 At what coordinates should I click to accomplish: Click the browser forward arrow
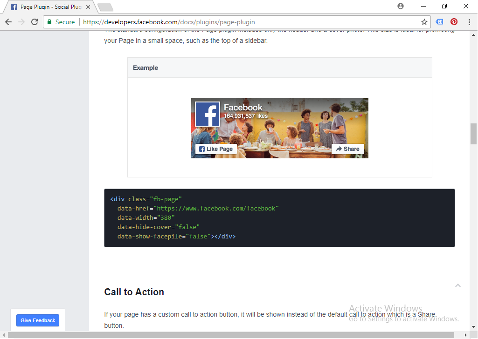tap(21, 22)
